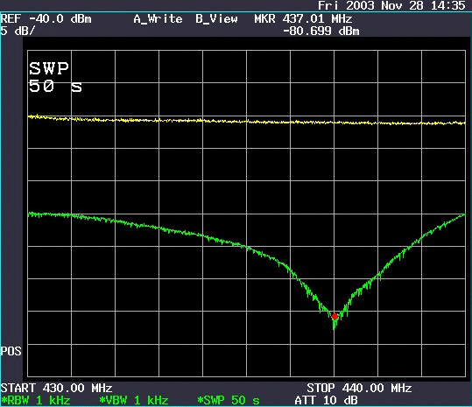Click the date and time stamp

click(x=391, y=6)
